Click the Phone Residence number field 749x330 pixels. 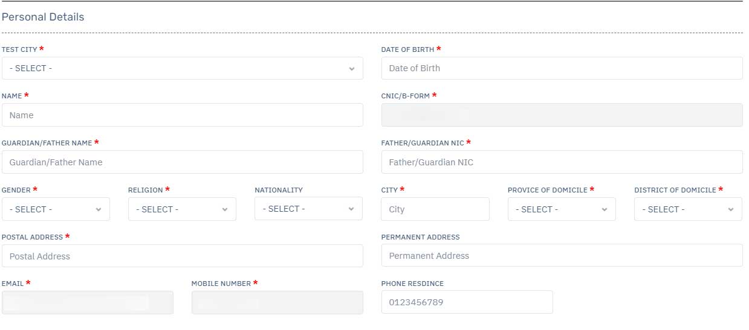pos(467,302)
